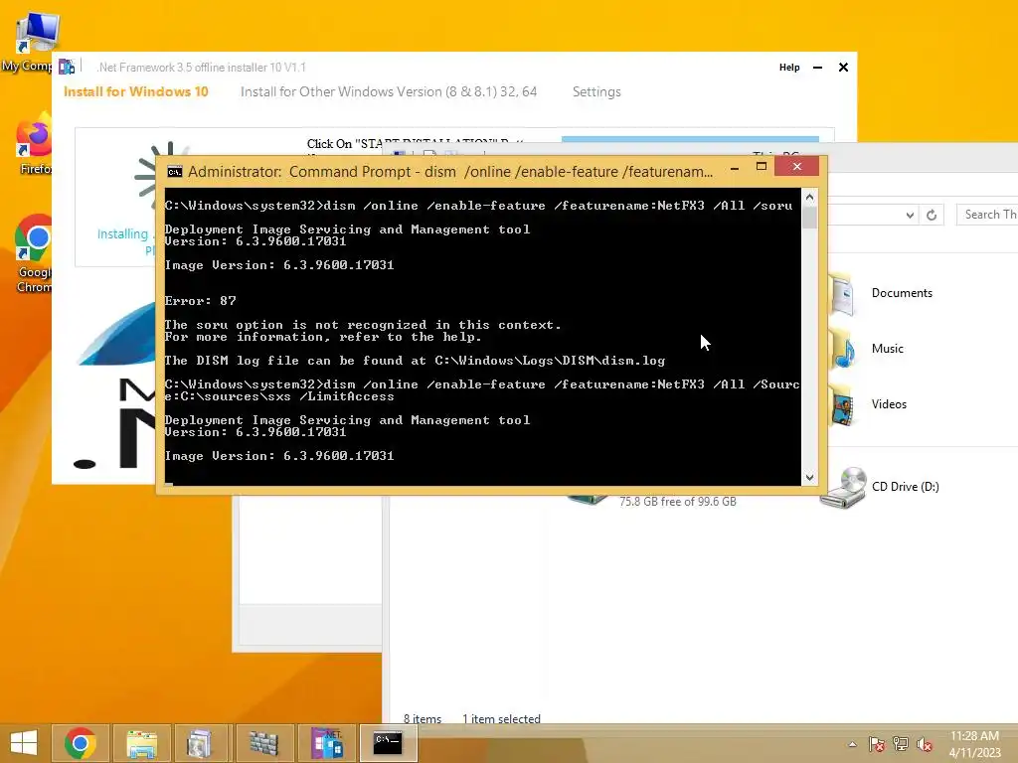Image resolution: width=1018 pixels, height=763 pixels.
Task: Click the '75.8 GB free of 99.6 GB' text
Action: (678, 502)
